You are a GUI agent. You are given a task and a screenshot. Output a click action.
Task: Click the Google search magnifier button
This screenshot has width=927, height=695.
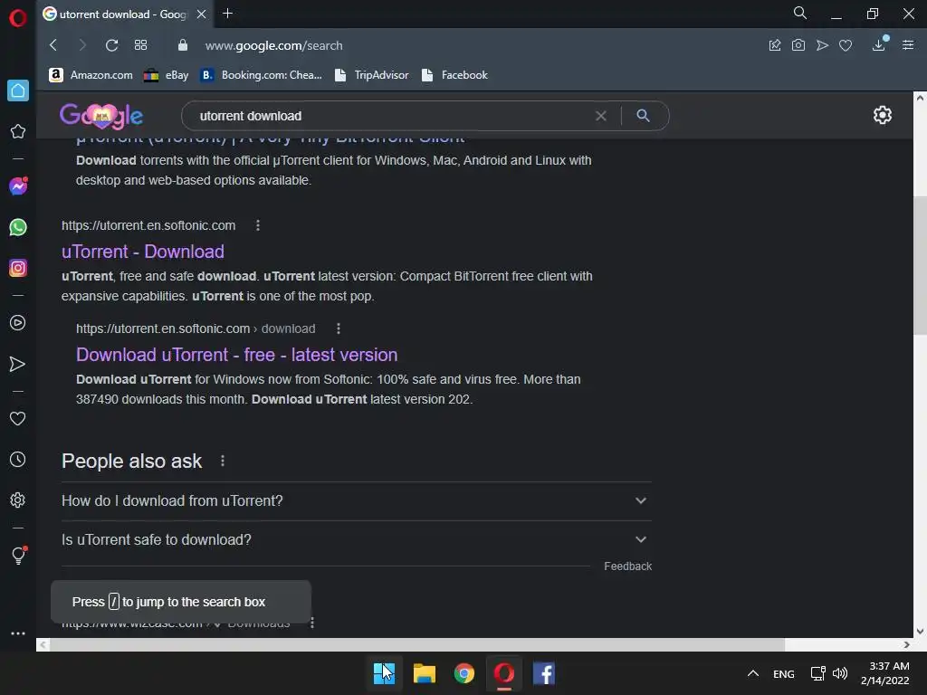pos(644,116)
